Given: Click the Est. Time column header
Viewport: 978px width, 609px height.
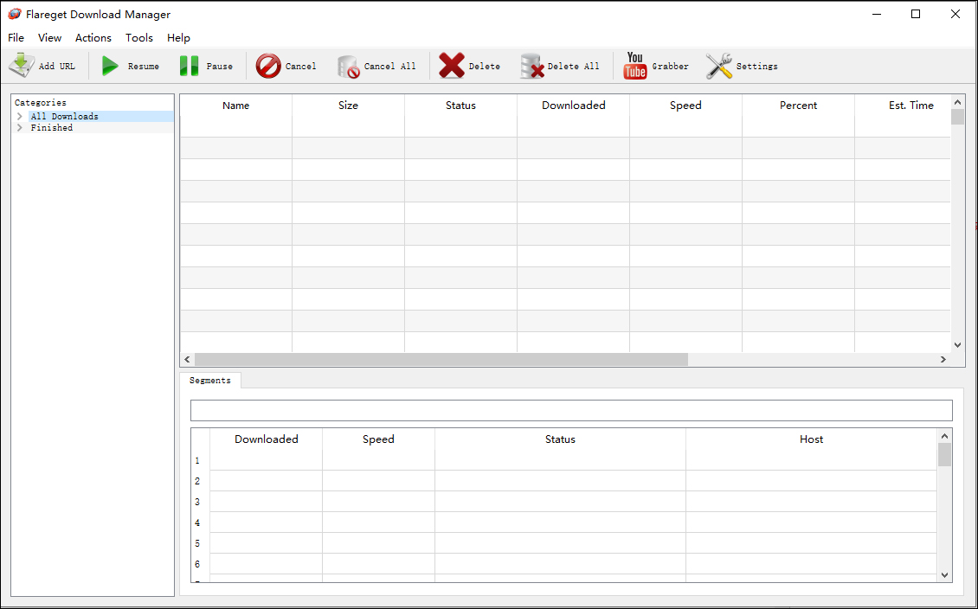Looking at the screenshot, I should click(911, 106).
